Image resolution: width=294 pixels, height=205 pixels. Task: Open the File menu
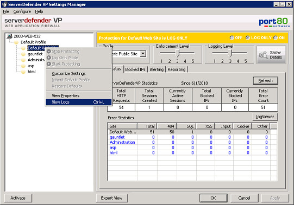pos(6,11)
